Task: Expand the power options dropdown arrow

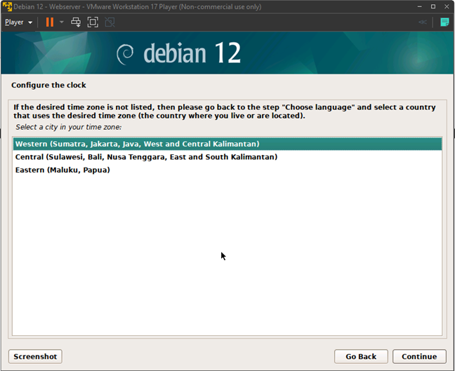Action: point(62,22)
